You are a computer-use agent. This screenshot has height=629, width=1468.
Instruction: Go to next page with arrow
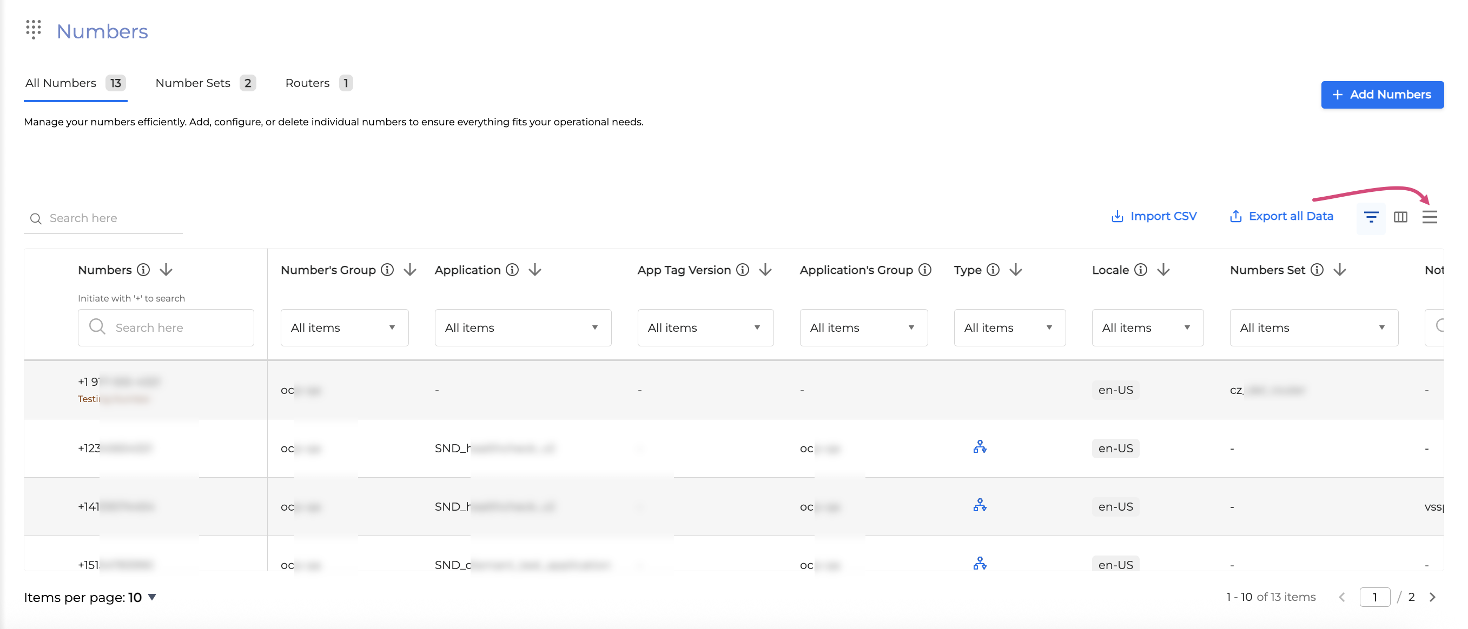click(1432, 597)
